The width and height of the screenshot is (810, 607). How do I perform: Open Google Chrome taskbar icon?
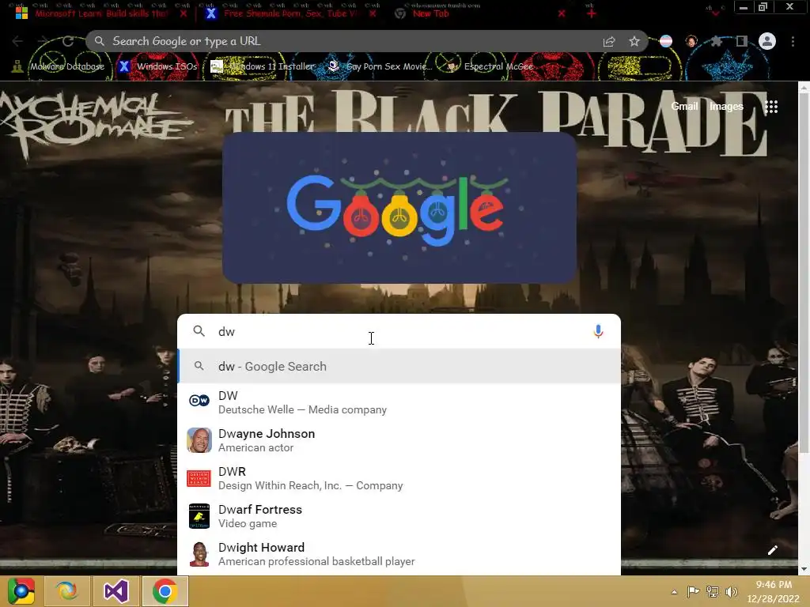point(165,591)
